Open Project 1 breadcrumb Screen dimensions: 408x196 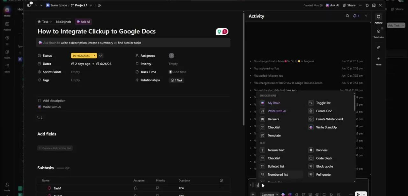click(79, 5)
